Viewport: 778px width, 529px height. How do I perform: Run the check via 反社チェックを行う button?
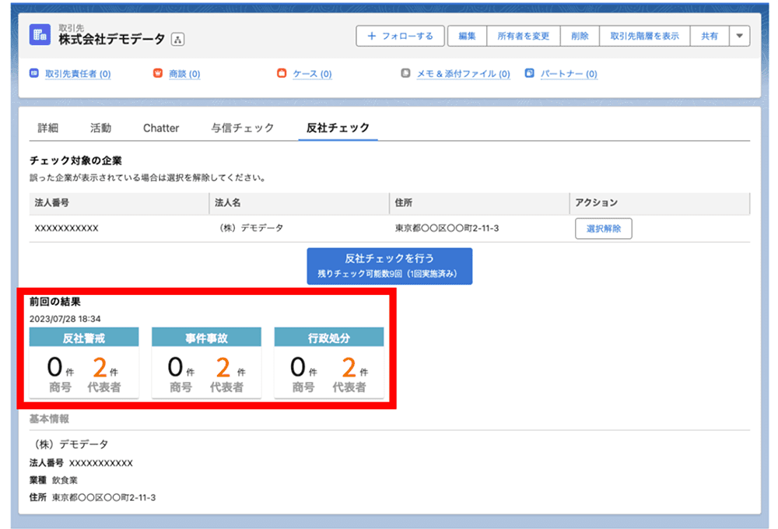[391, 265]
